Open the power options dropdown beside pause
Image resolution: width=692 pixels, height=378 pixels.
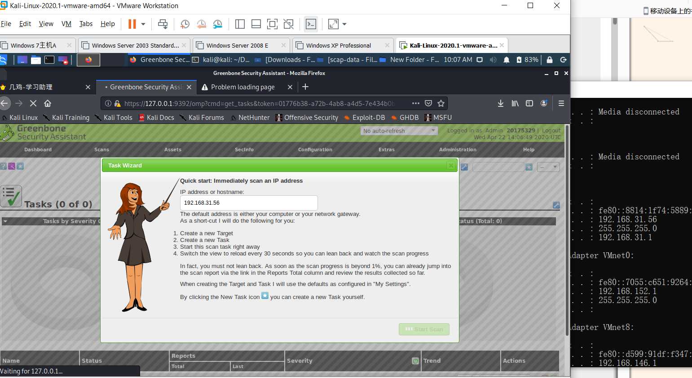[x=143, y=24]
